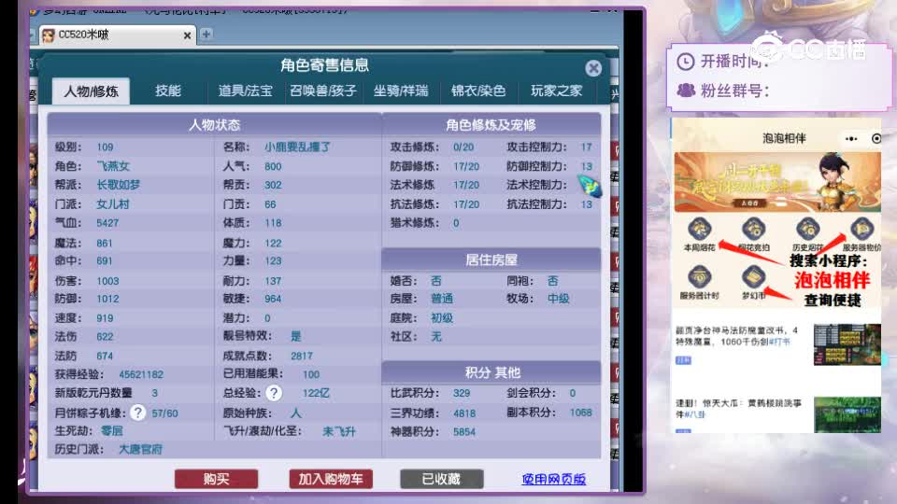Click the 三界功绩 value 4818
The image size is (897, 504).
coord(464,413)
